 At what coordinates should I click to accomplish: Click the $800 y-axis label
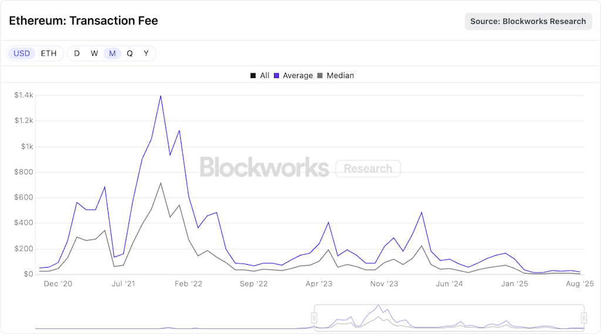coord(23,172)
